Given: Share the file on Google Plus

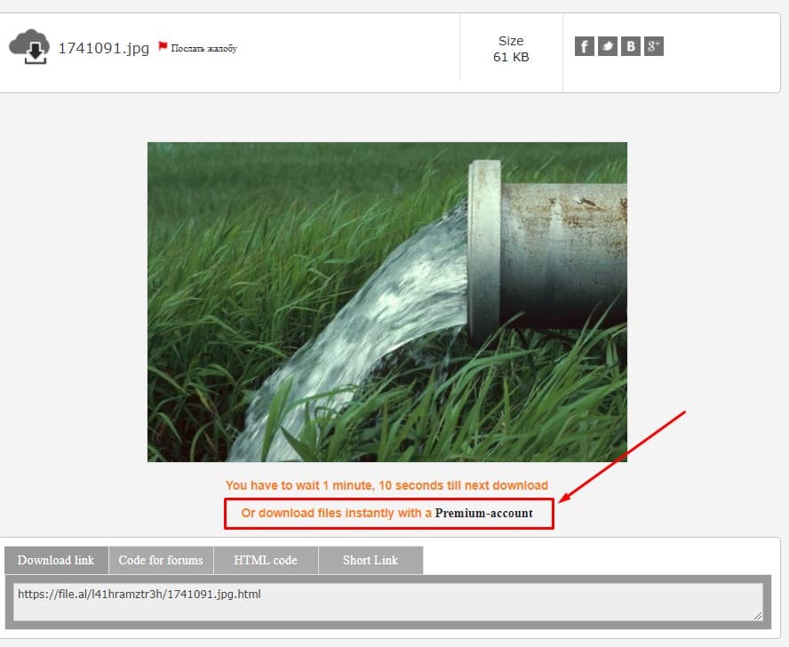Looking at the screenshot, I should (654, 46).
